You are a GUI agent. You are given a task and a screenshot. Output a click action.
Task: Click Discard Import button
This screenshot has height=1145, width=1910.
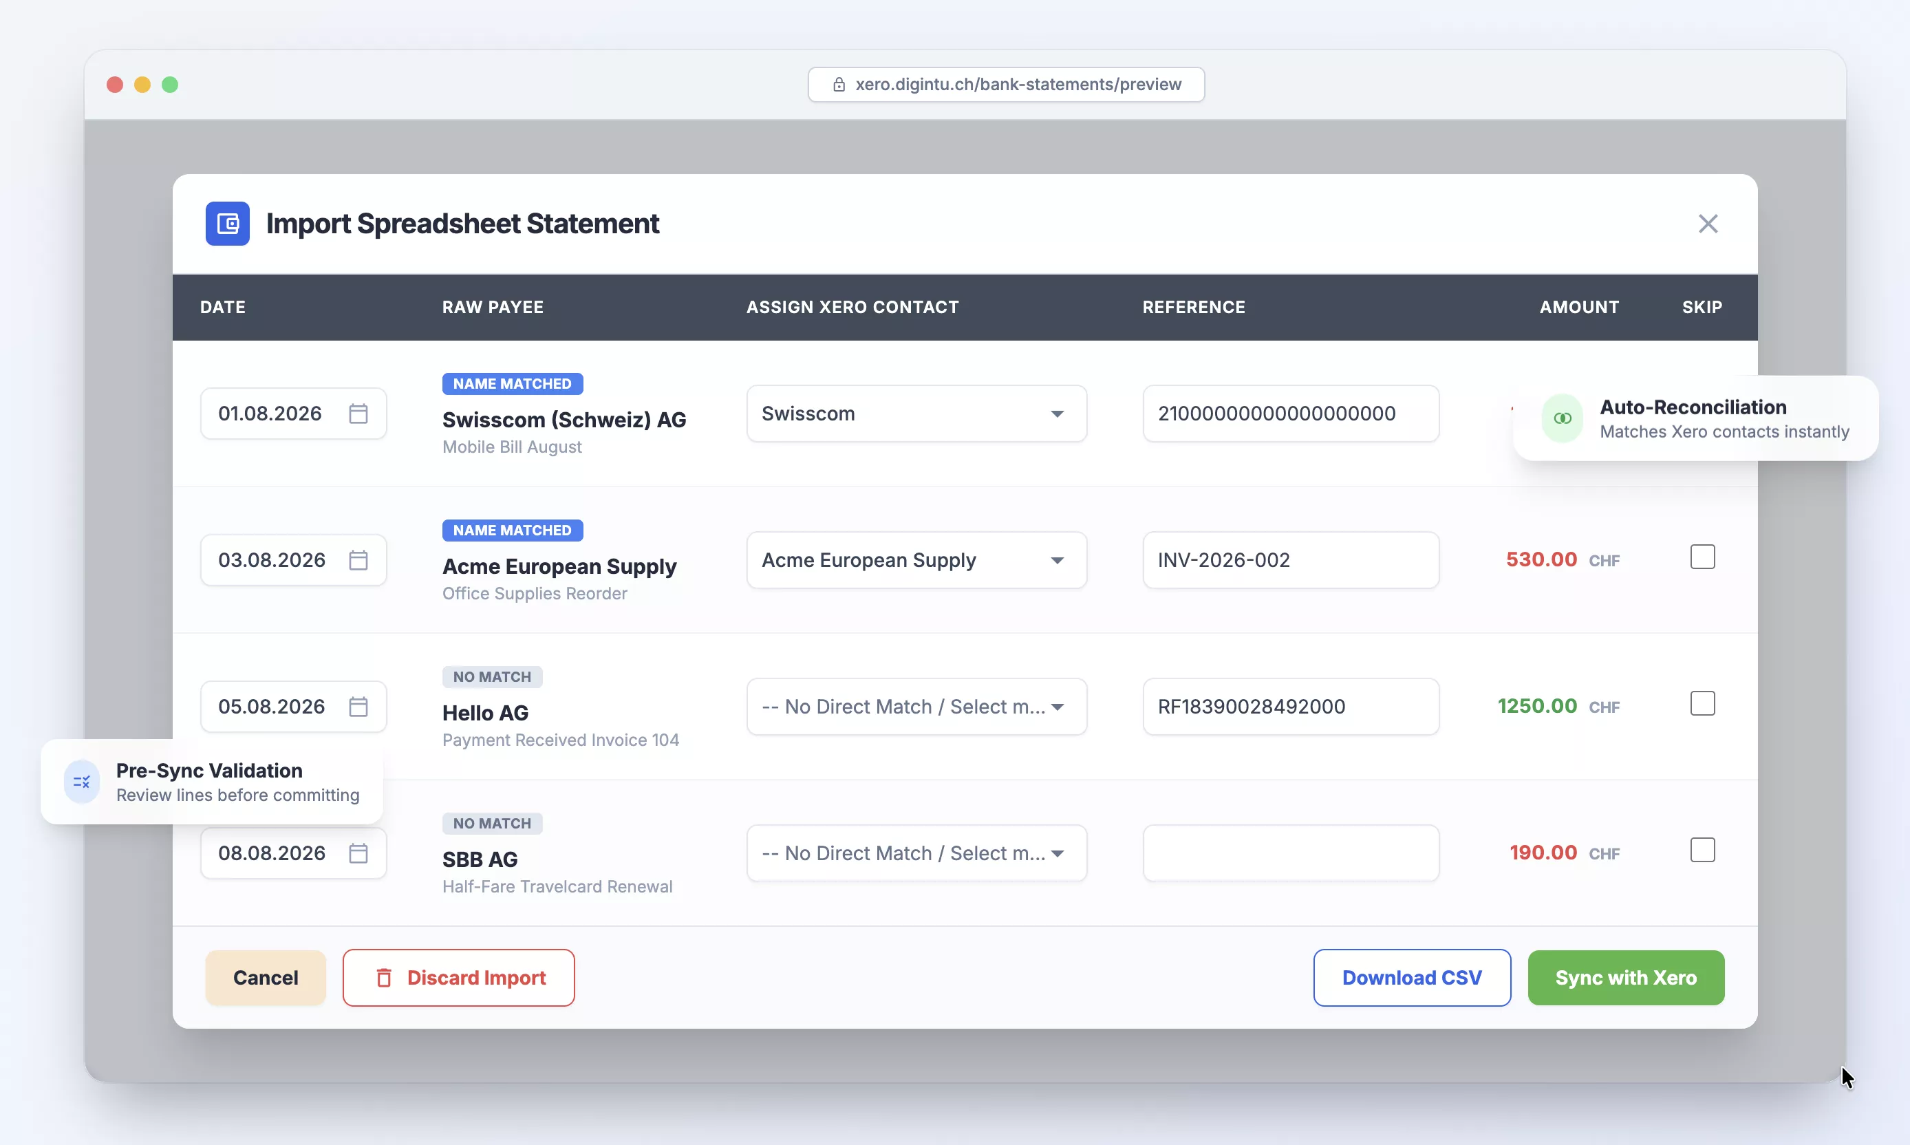pos(459,978)
